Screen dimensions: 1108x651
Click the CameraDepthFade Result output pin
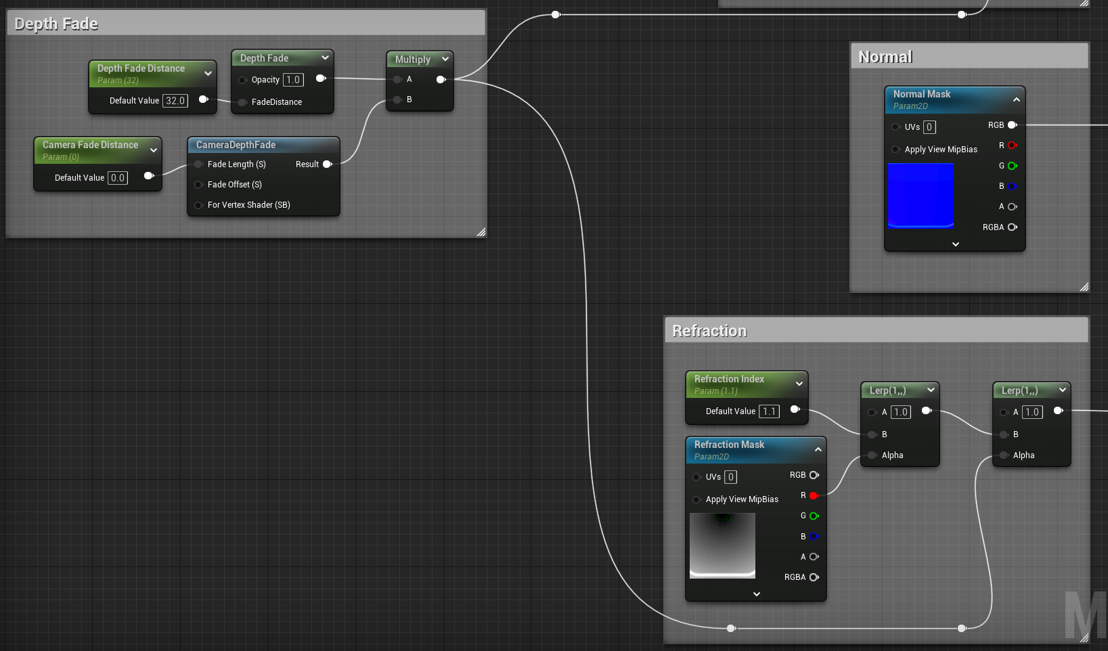pos(328,164)
